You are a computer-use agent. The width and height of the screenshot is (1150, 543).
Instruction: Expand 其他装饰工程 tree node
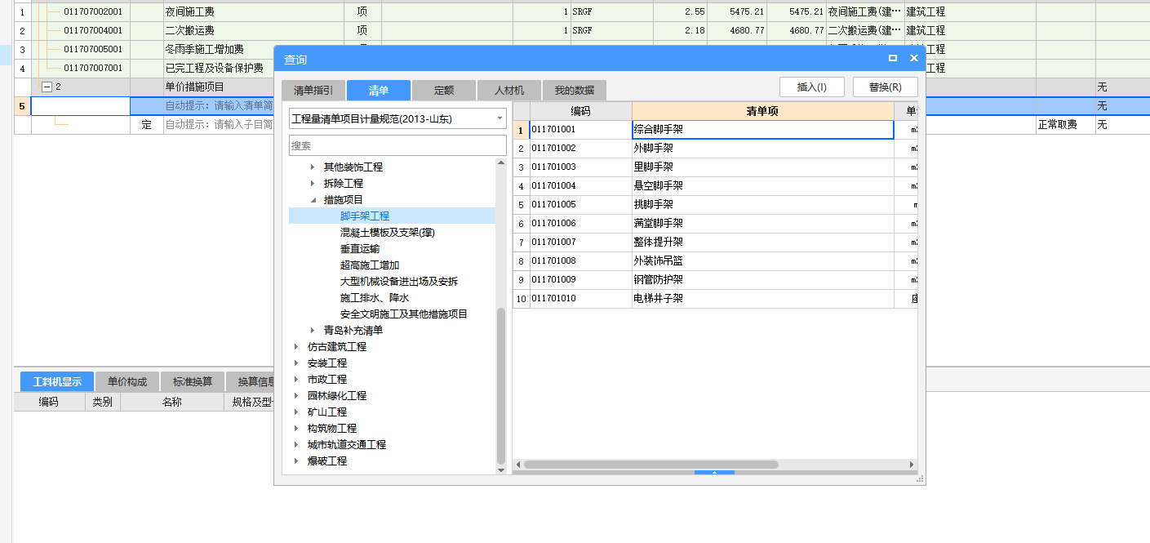(x=313, y=167)
